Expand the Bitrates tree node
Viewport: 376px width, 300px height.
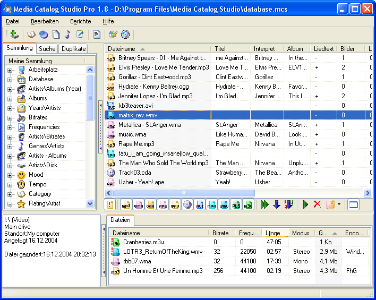coord(10,118)
